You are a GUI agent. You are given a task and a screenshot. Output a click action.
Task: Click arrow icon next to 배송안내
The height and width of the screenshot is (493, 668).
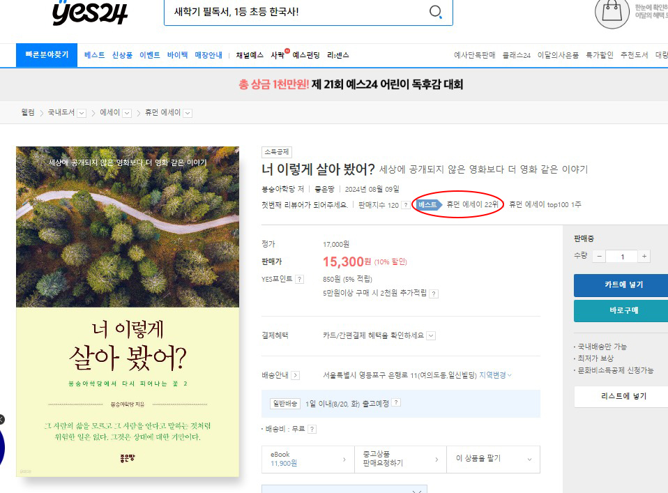[x=296, y=375]
